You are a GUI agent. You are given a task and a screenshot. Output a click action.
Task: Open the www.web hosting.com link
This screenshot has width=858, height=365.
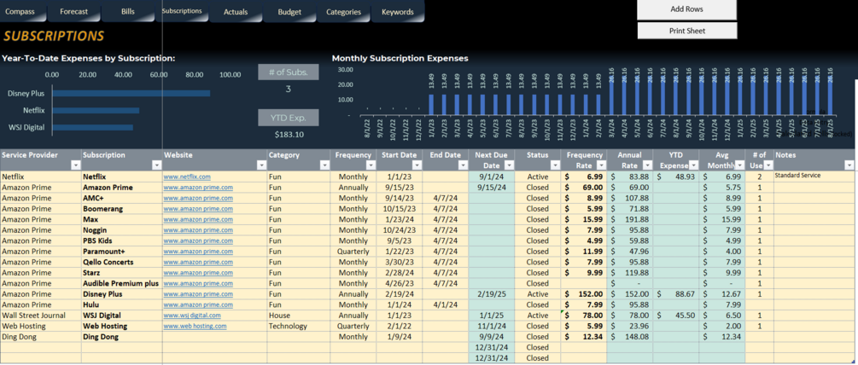click(195, 327)
